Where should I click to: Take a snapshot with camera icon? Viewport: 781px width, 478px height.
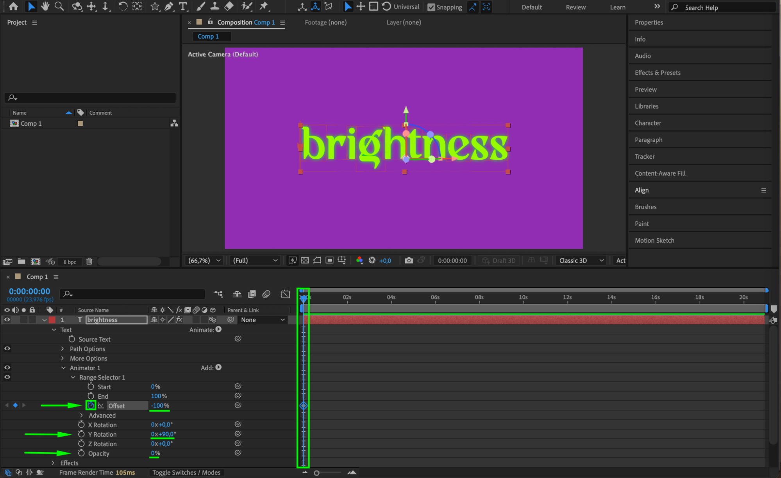coord(409,260)
